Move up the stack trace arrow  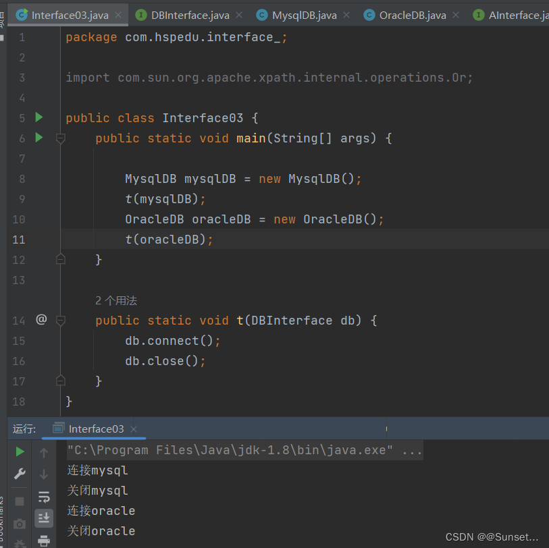click(44, 453)
